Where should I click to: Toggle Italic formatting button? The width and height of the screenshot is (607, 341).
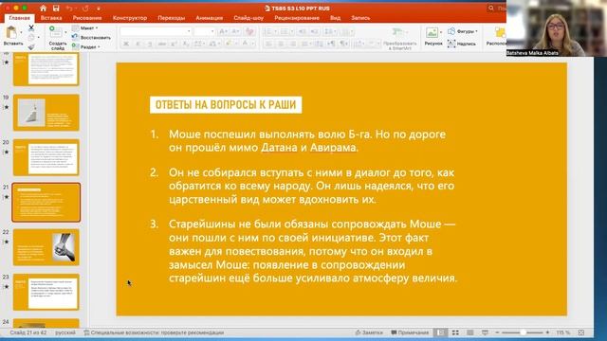tap(138, 45)
